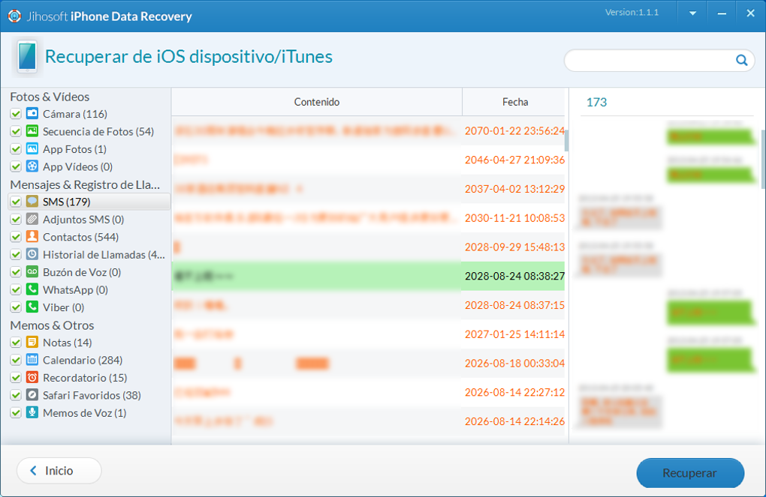Click the message list scrollbar thumb
766x497 pixels.
567,139
